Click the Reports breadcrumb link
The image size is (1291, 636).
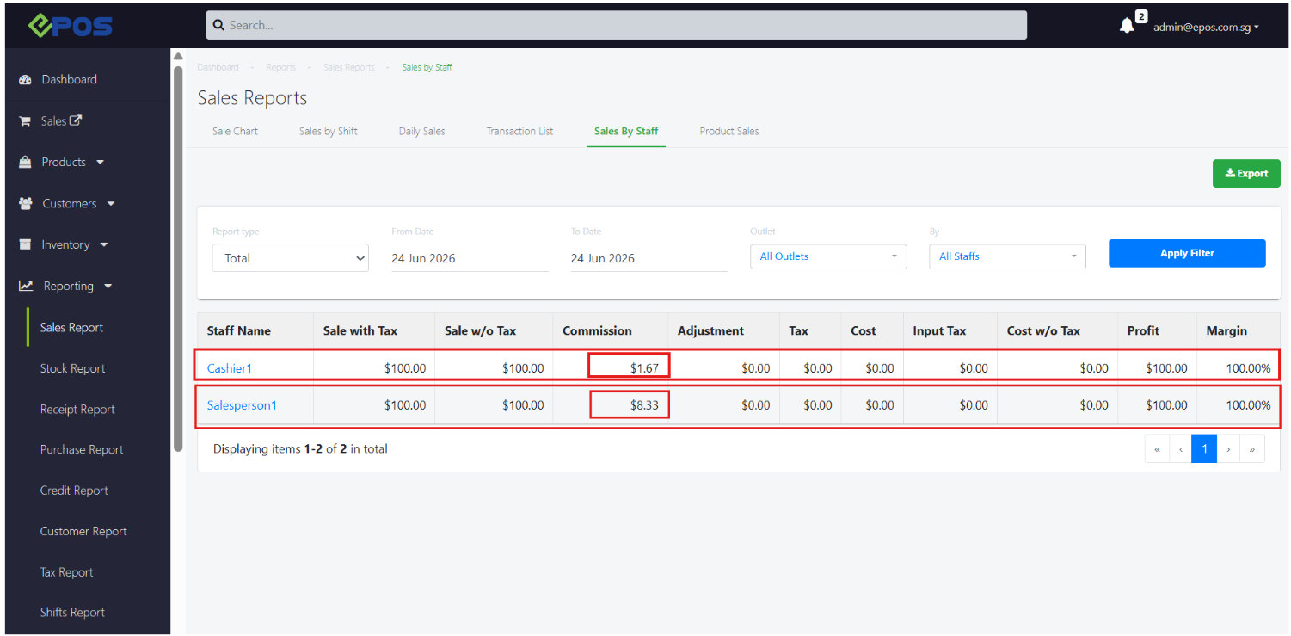tap(281, 67)
